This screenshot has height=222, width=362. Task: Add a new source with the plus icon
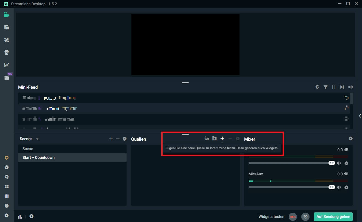pyautogui.click(x=222, y=138)
